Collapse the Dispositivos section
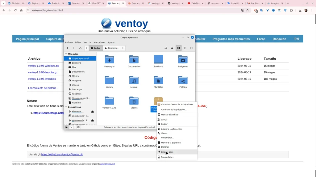 click(66, 107)
